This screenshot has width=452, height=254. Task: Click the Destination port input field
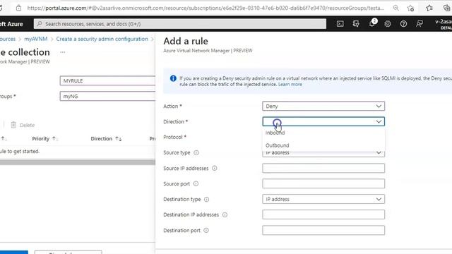(x=323, y=231)
